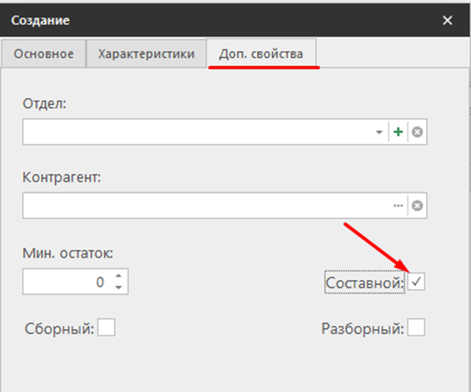This screenshot has width=471, height=392.
Task: Open Контрагент picker via ellipsis button
Action: tap(398, 206)
